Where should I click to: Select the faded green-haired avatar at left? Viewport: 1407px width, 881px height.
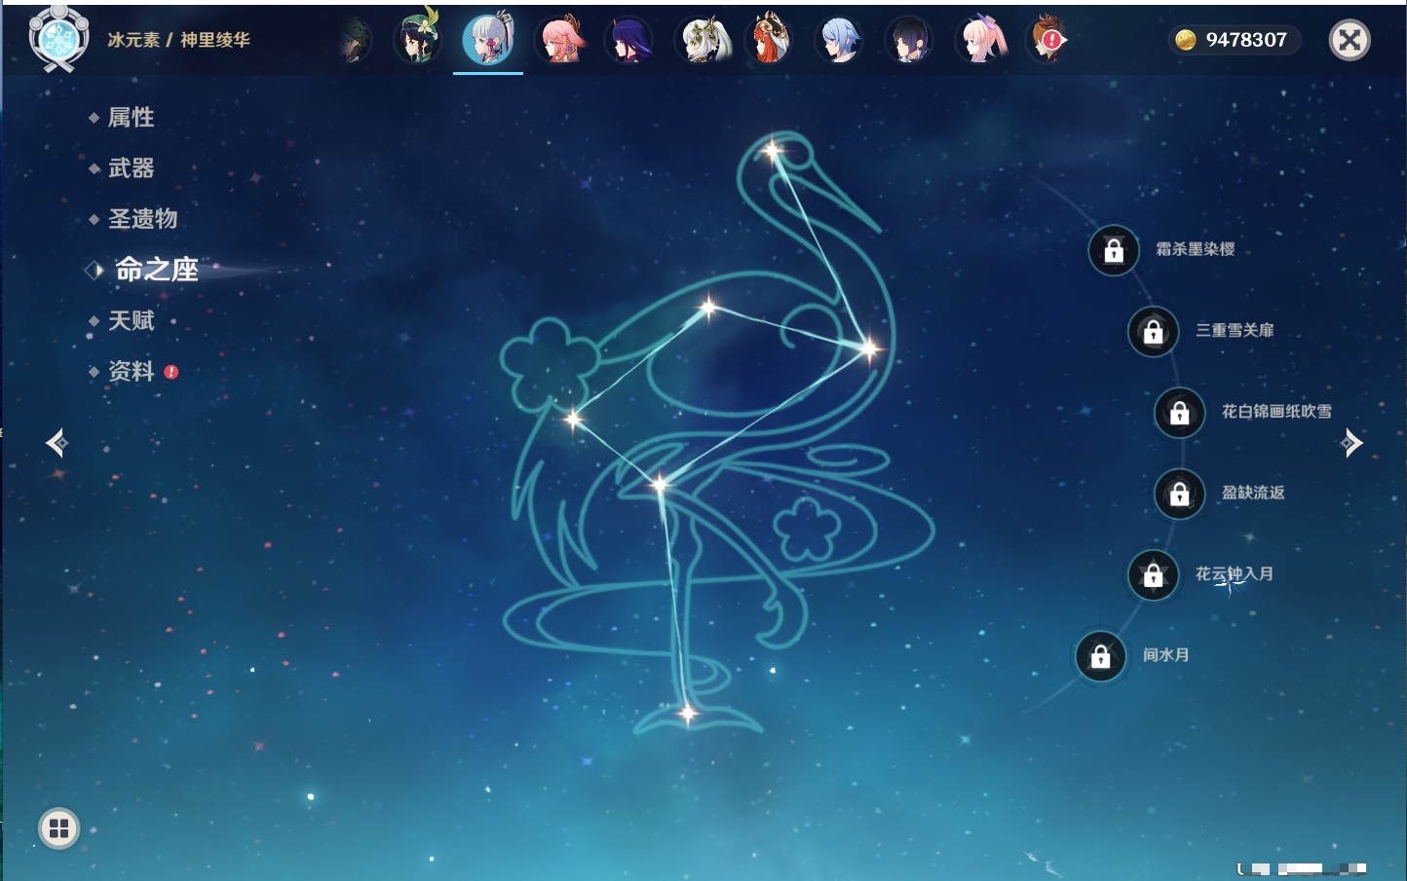[x=353, y=40]
